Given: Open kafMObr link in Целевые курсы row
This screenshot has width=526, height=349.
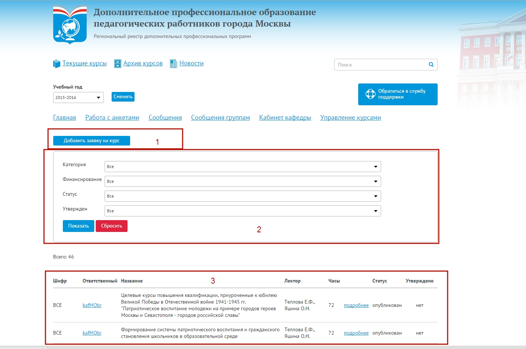Looking at the screenshot, I should pos(92,305).
